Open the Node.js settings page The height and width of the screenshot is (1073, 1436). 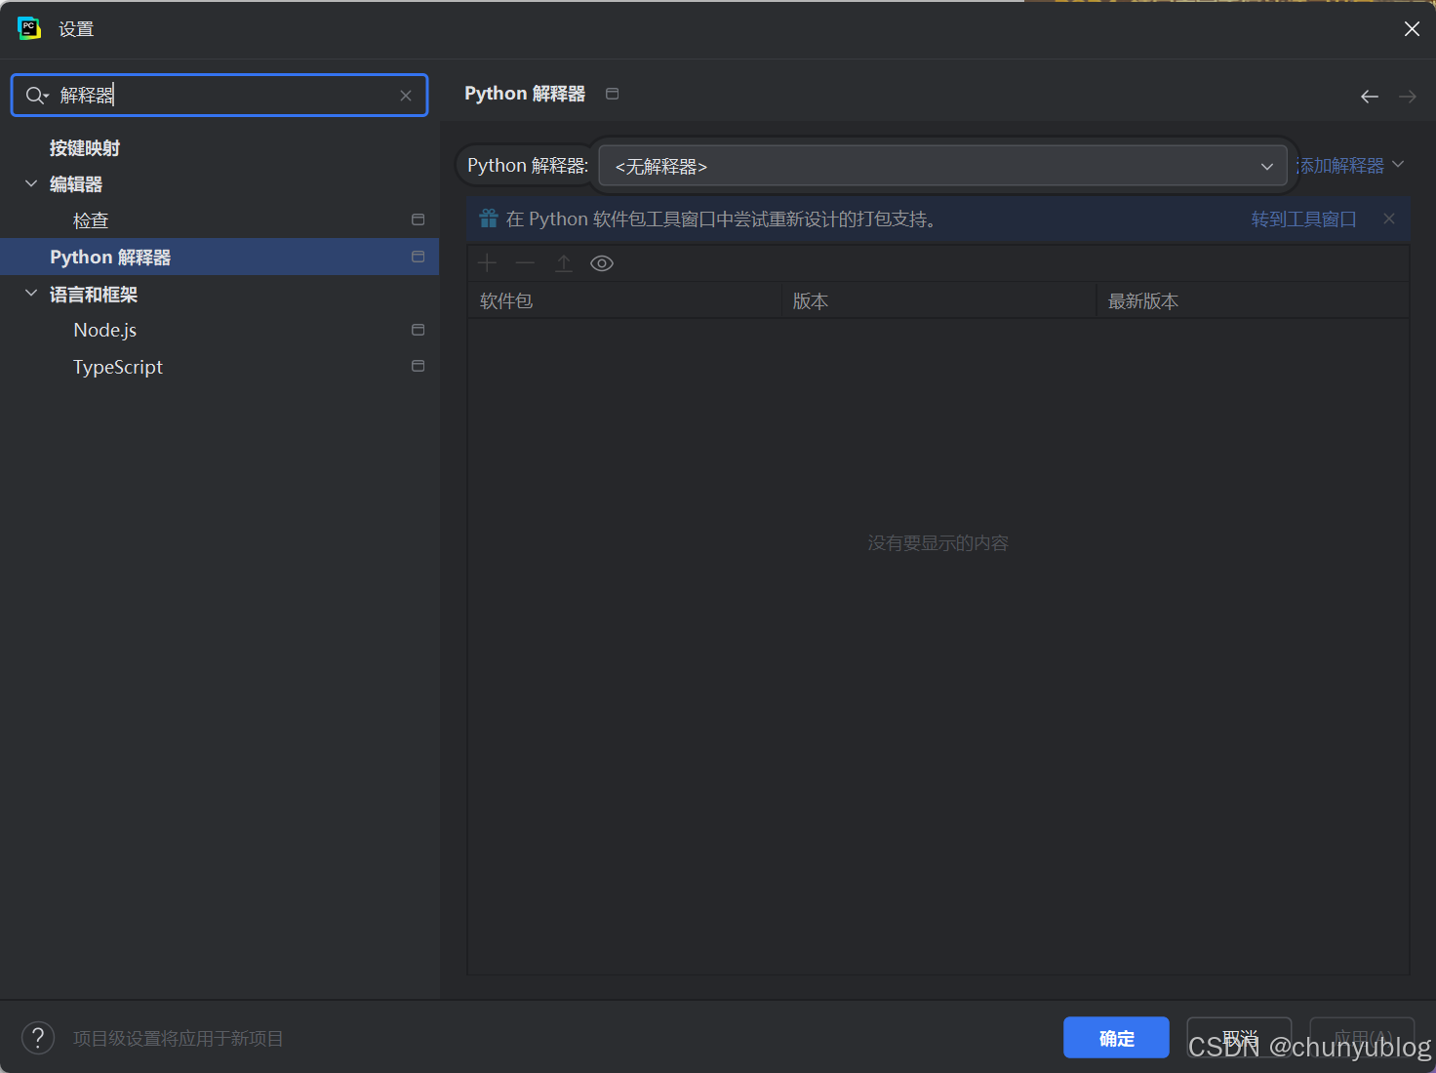[x=105, y=331]
